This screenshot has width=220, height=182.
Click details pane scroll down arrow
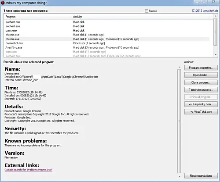[180, 176]
